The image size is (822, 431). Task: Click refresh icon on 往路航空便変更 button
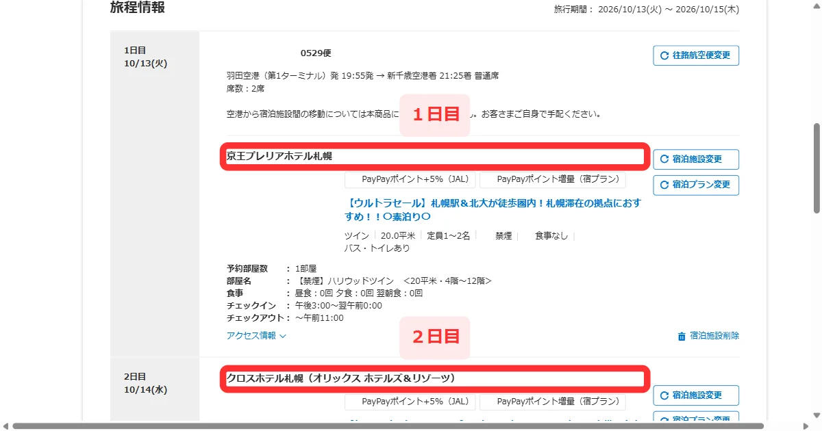coord(664,55)
